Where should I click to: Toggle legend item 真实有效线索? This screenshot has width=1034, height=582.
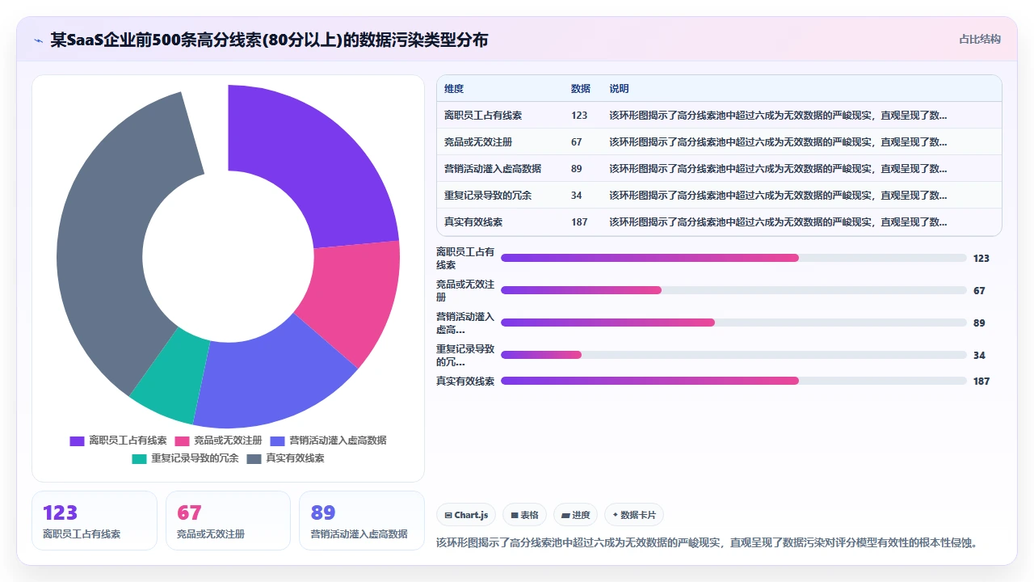286,458
